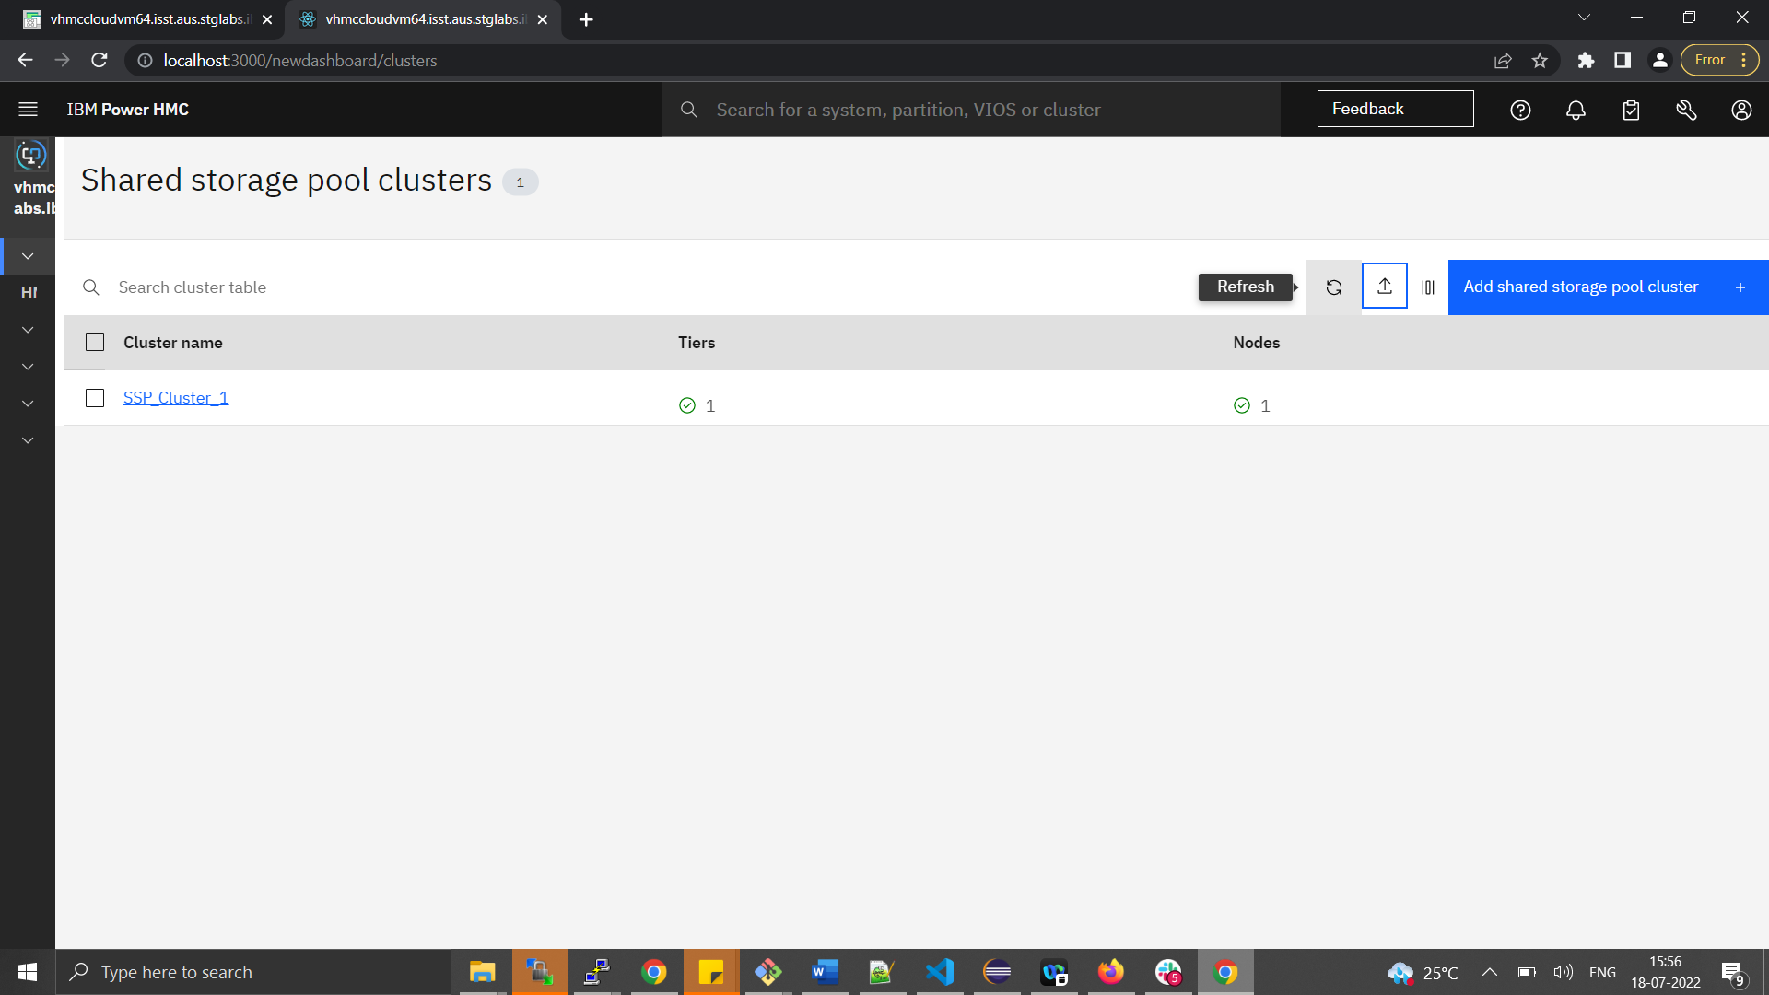Open the browser tab list dropdown
This screenshot has height=995, width=1769.
(x=1584, y=18)
